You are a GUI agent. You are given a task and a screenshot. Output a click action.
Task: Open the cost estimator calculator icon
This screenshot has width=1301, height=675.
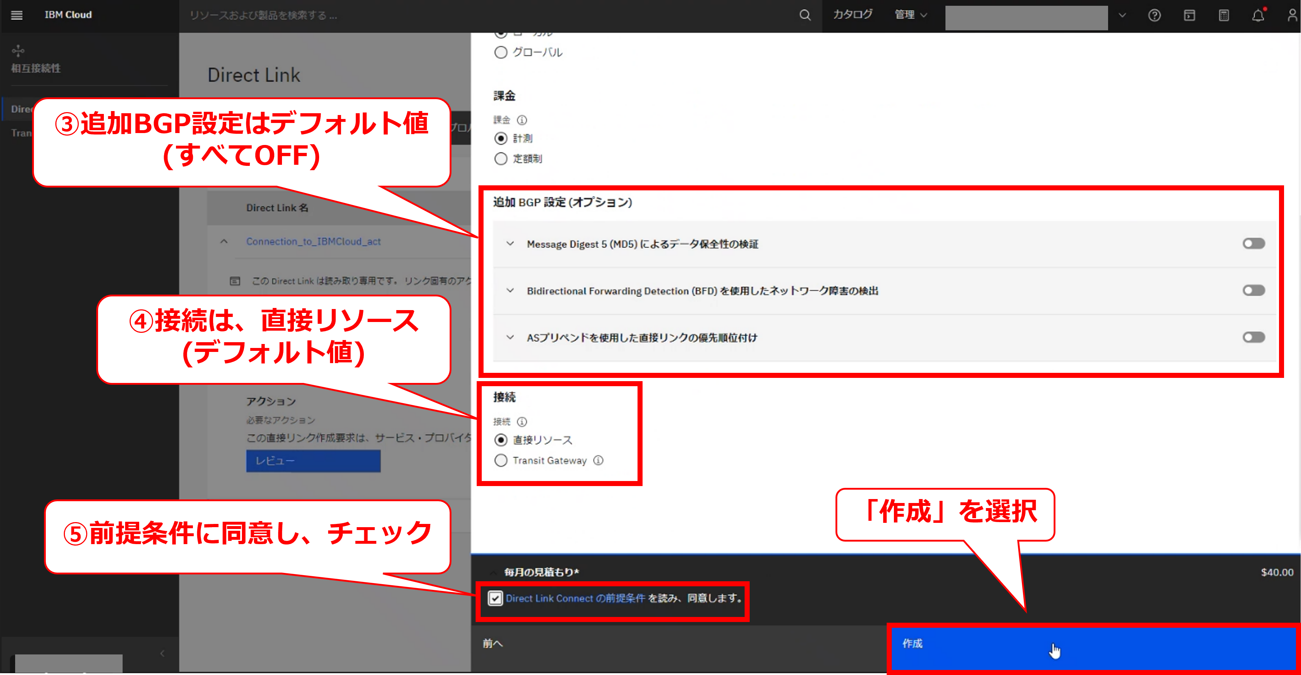coord(1224,15)
